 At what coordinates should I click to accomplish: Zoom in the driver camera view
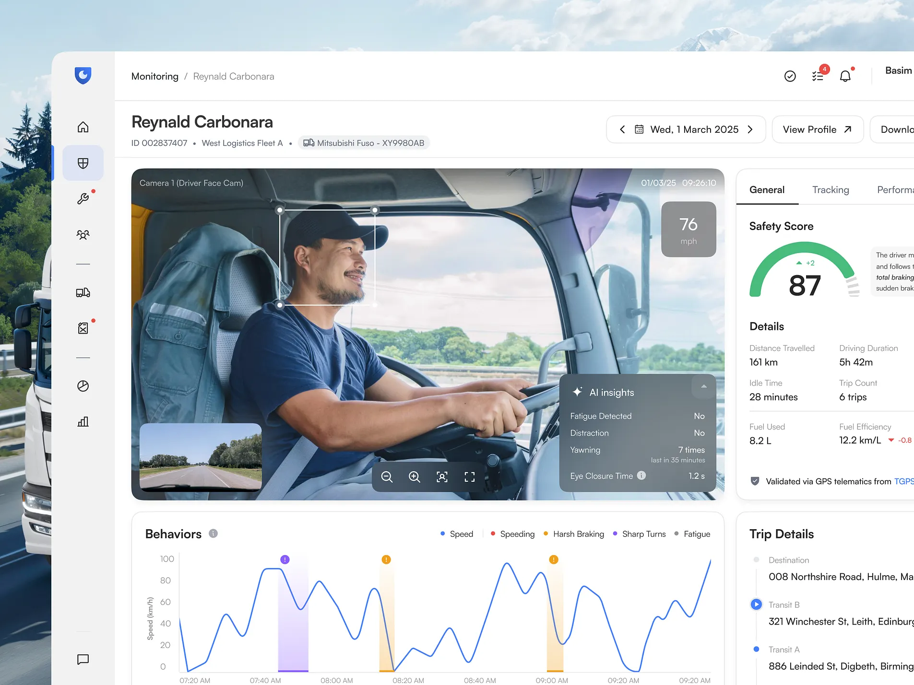pos(415,476)
